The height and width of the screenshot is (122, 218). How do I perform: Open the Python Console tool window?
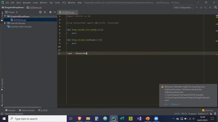pyautogui.click(x=27, y=110)
